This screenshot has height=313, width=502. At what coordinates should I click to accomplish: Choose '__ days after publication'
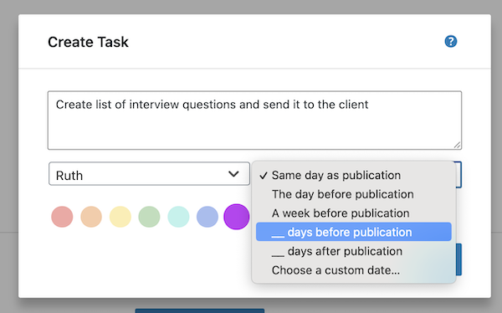pyautogui.click(x=354, y=251)
